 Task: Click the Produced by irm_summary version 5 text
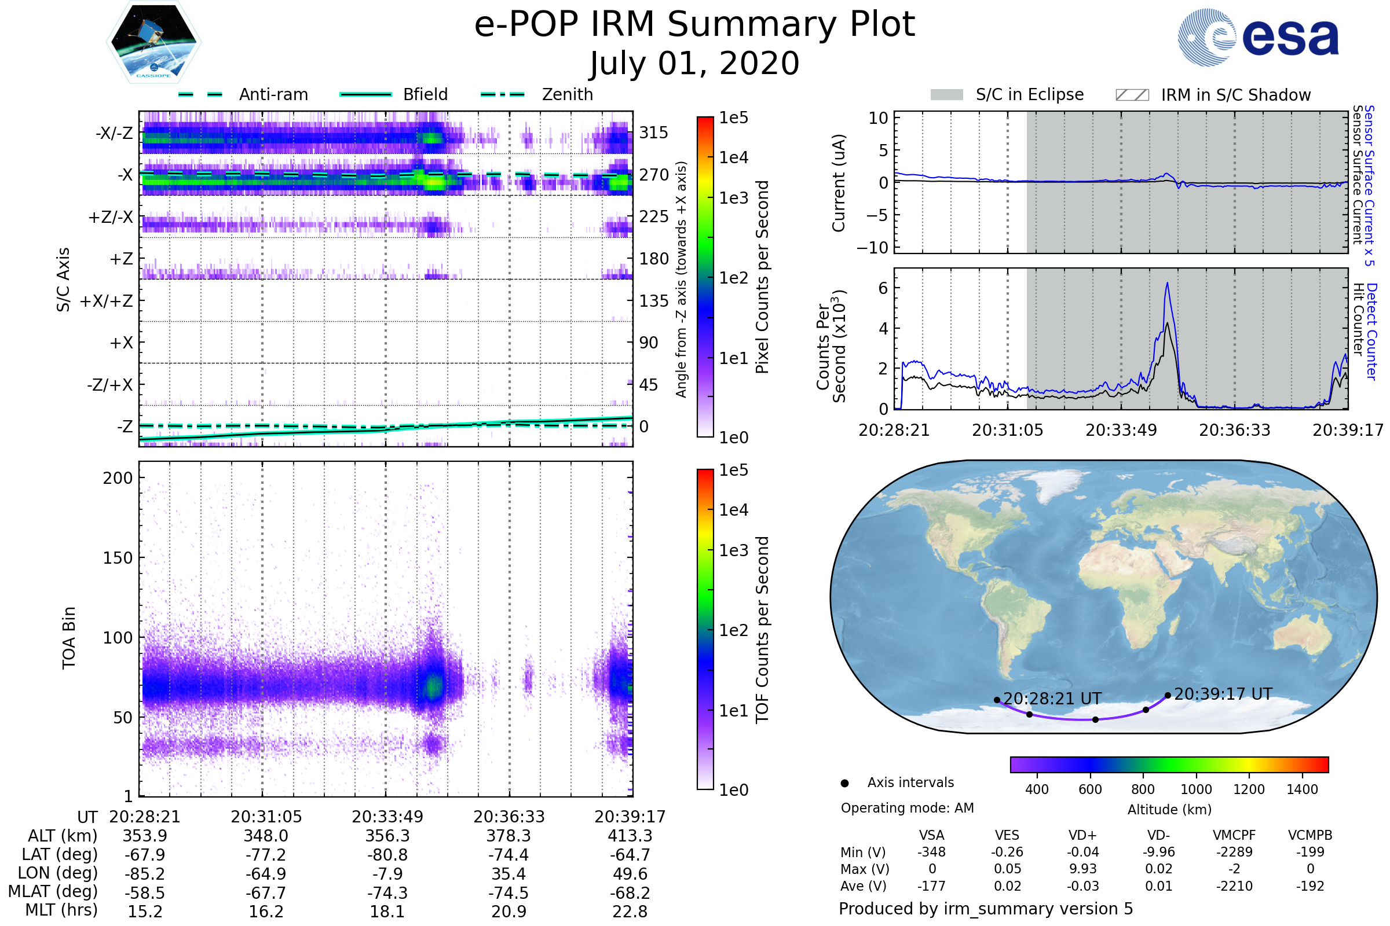[x=985, y=908]
